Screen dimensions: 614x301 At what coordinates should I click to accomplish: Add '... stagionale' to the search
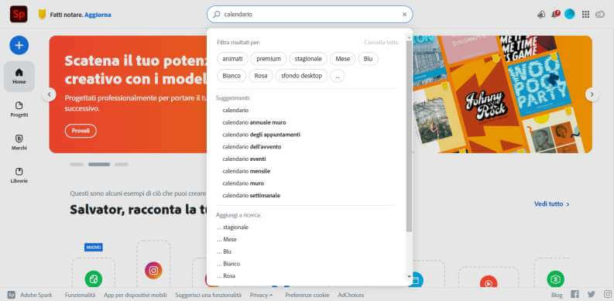tap(232, 227)
